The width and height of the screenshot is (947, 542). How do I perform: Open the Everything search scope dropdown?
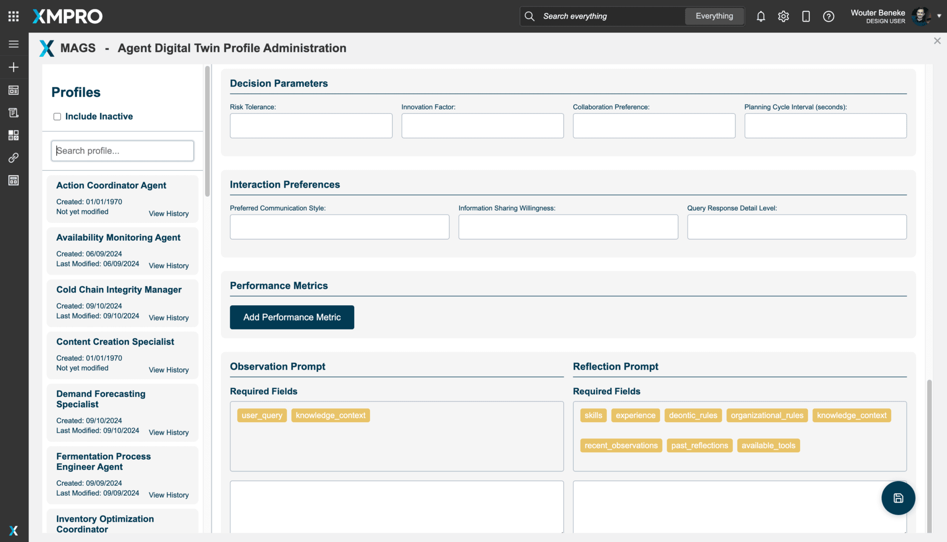pos(714,16)
